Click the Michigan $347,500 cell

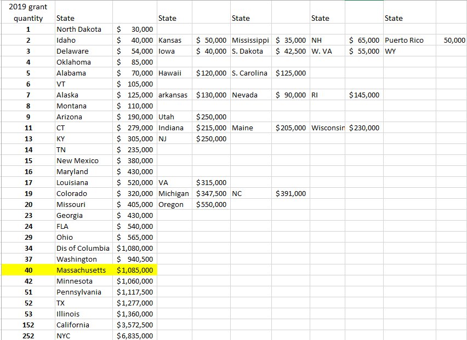[211, 193]
